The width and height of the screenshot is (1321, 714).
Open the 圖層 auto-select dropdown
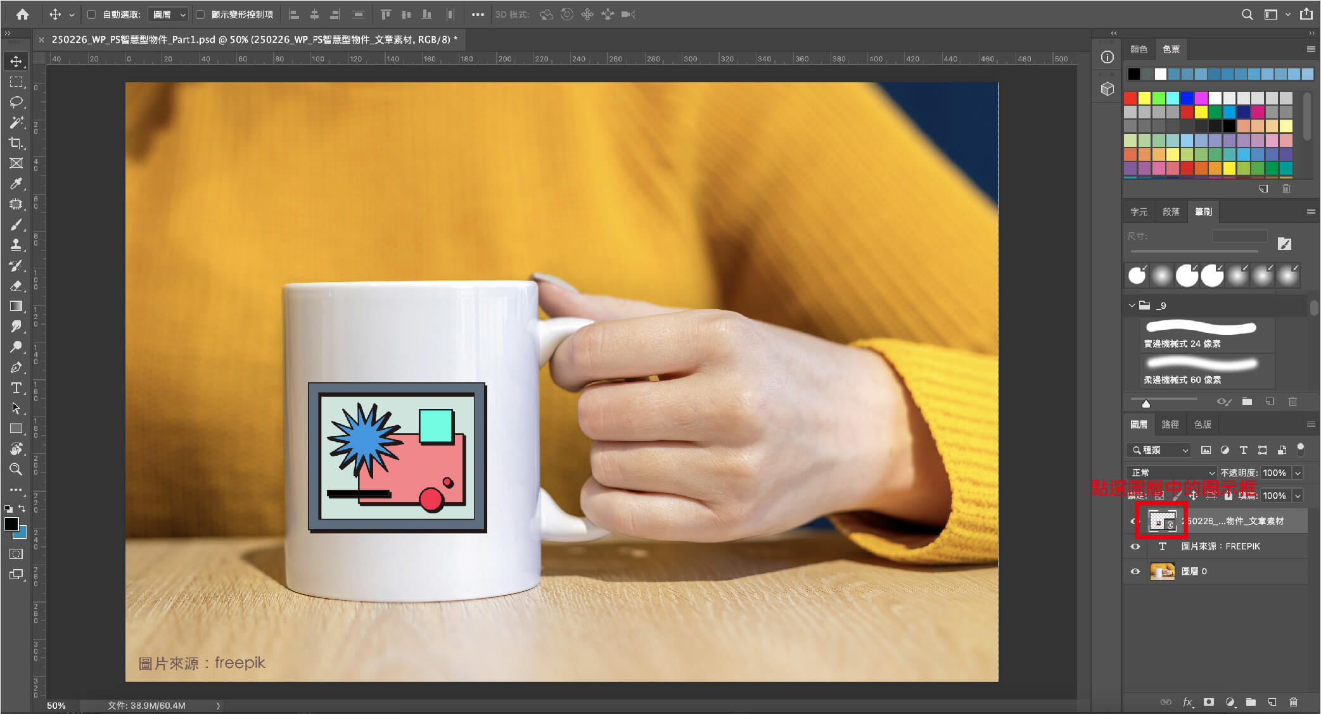[168, 14]
